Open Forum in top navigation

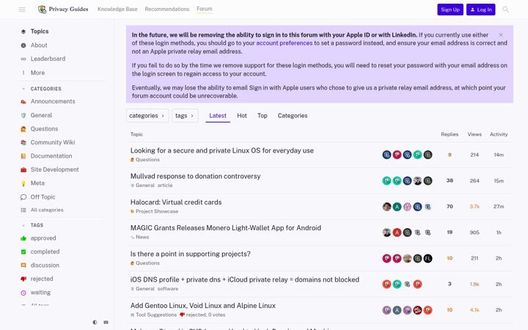click(205, 9)
